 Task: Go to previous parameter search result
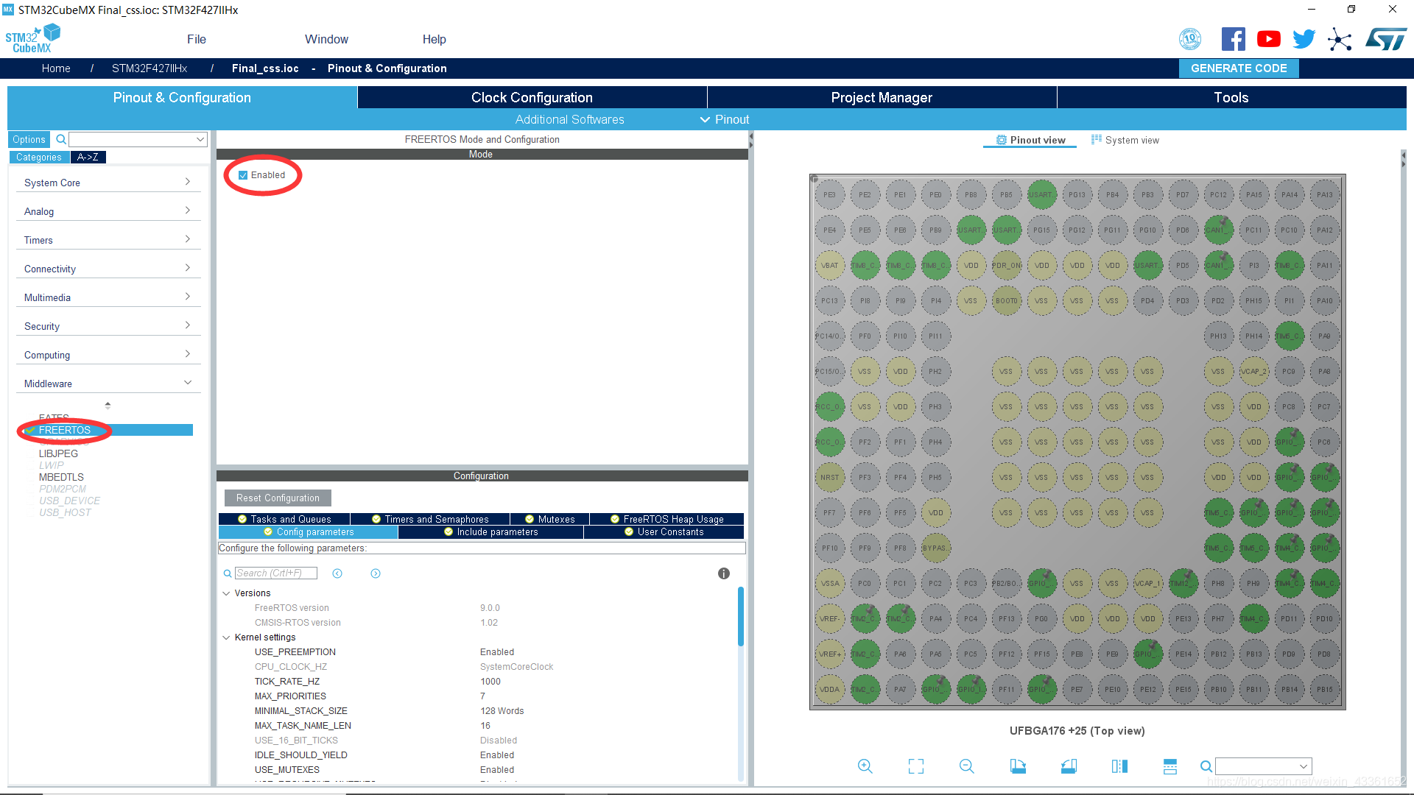337,573
